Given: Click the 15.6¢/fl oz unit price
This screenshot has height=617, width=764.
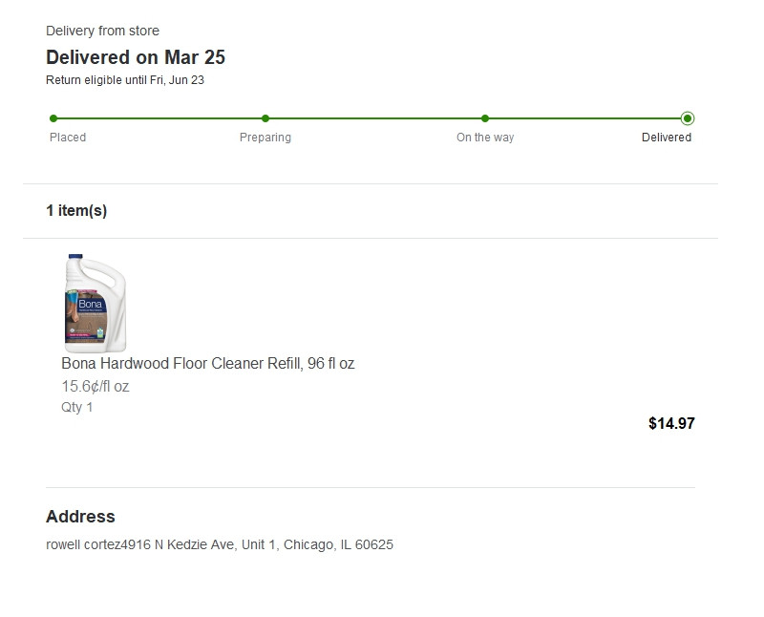Looking at the screenshot, I should coord(95,387).
